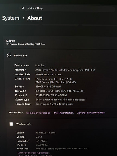Go back to System breadcrumb
The width and height of the screenshot is (117, 156).
(x=11, y=18)
